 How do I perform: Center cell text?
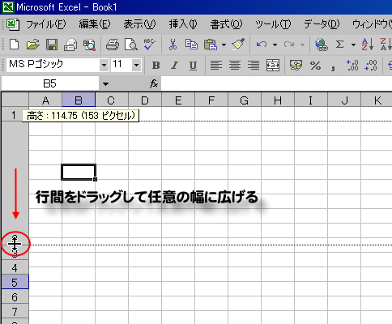235,66
